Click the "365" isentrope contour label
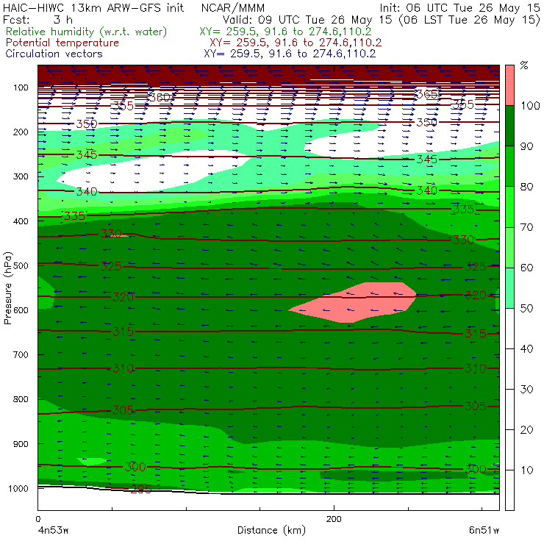 (x=426, y=94)
